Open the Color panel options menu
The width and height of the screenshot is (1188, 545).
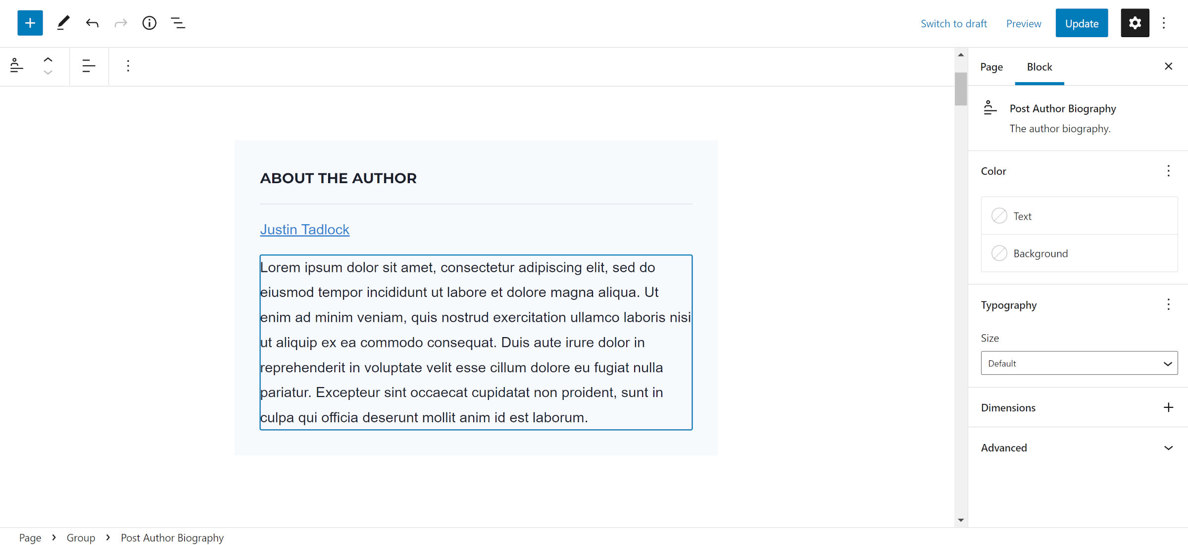(x=1168, y=171)
